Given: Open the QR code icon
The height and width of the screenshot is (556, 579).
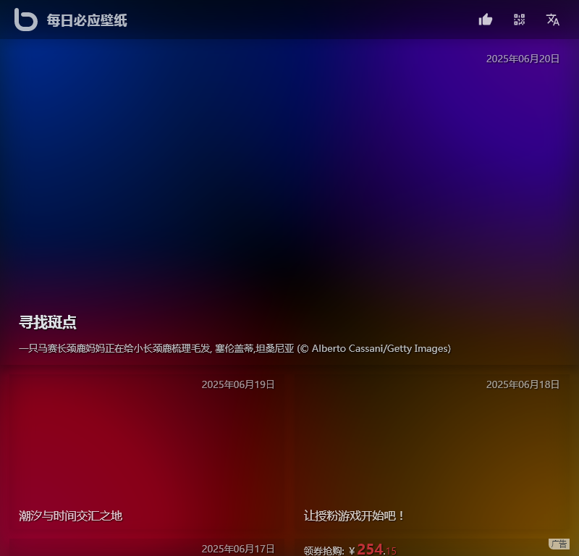Looking at the screenshot, I should pos(519,20).
